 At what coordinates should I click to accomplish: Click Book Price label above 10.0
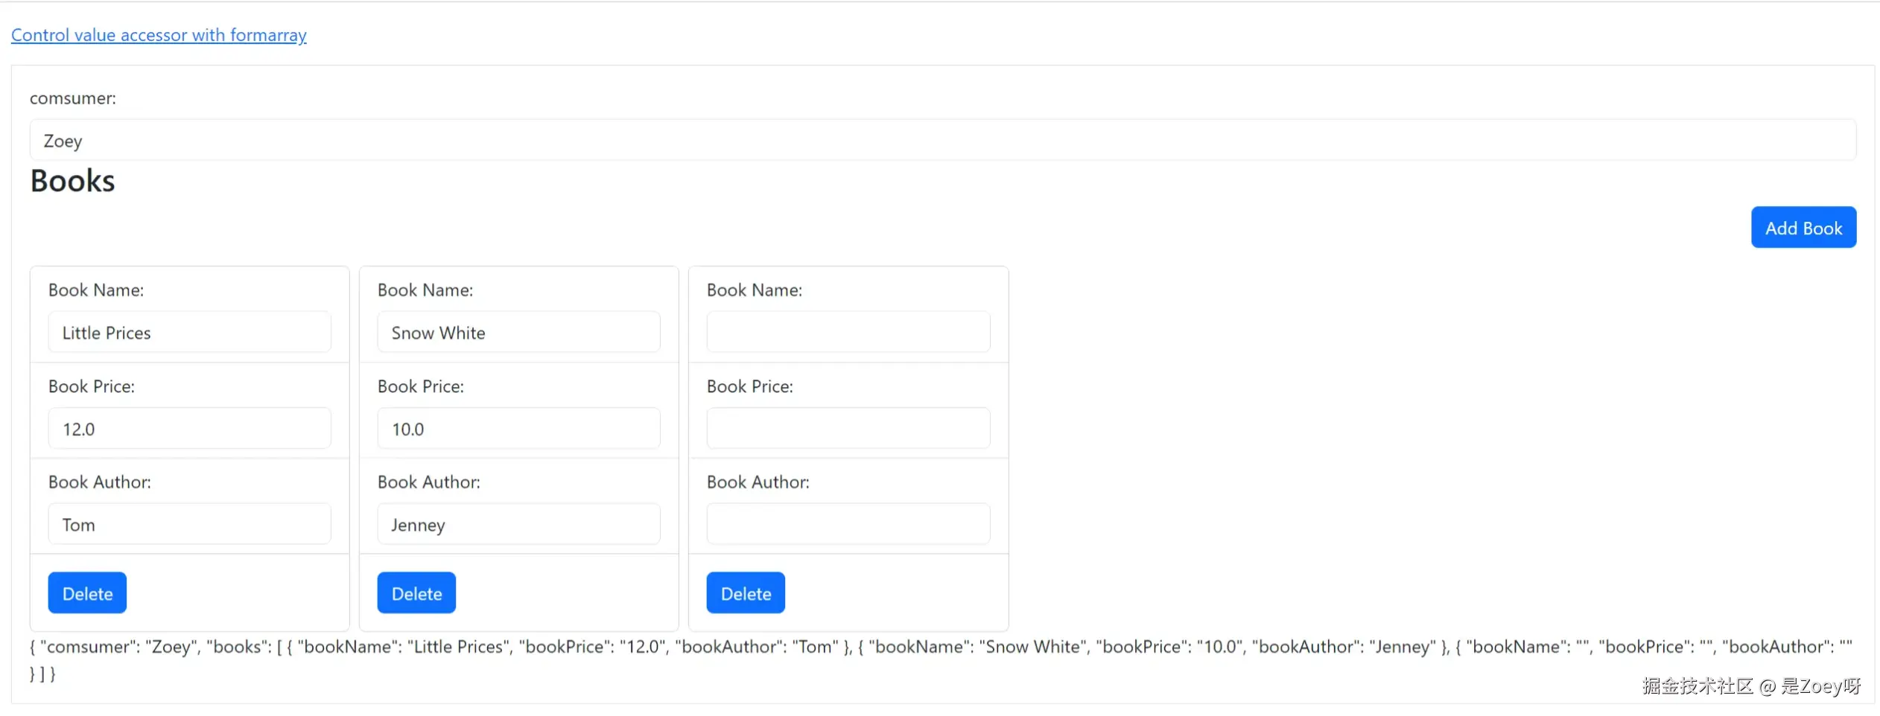(421, 386)
